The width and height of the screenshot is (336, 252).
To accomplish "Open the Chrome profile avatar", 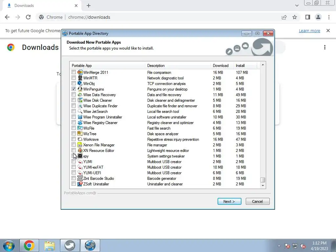I will click(x=318, y=17).
